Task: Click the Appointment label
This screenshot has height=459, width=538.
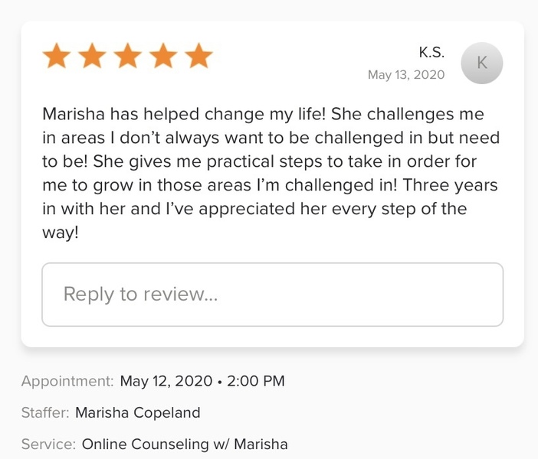Action: [67, 381]
